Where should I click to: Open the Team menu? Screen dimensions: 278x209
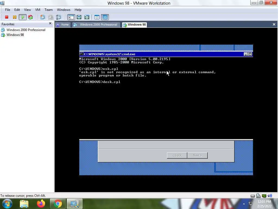(48, 10)
